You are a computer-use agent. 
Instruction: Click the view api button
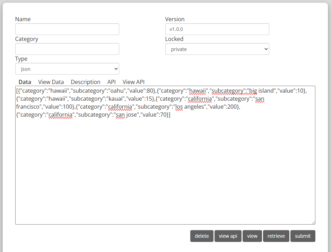228,236
